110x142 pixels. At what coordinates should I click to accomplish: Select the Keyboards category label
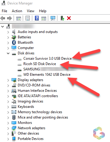26,107
